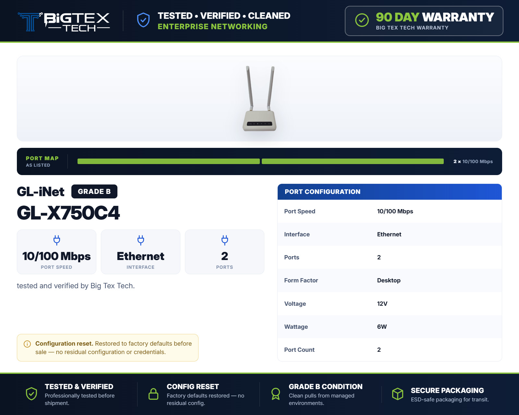Screen dimensions: 519x415
Task: Click the 'Ethernet' value in table
Action: (x=389, y=234)
